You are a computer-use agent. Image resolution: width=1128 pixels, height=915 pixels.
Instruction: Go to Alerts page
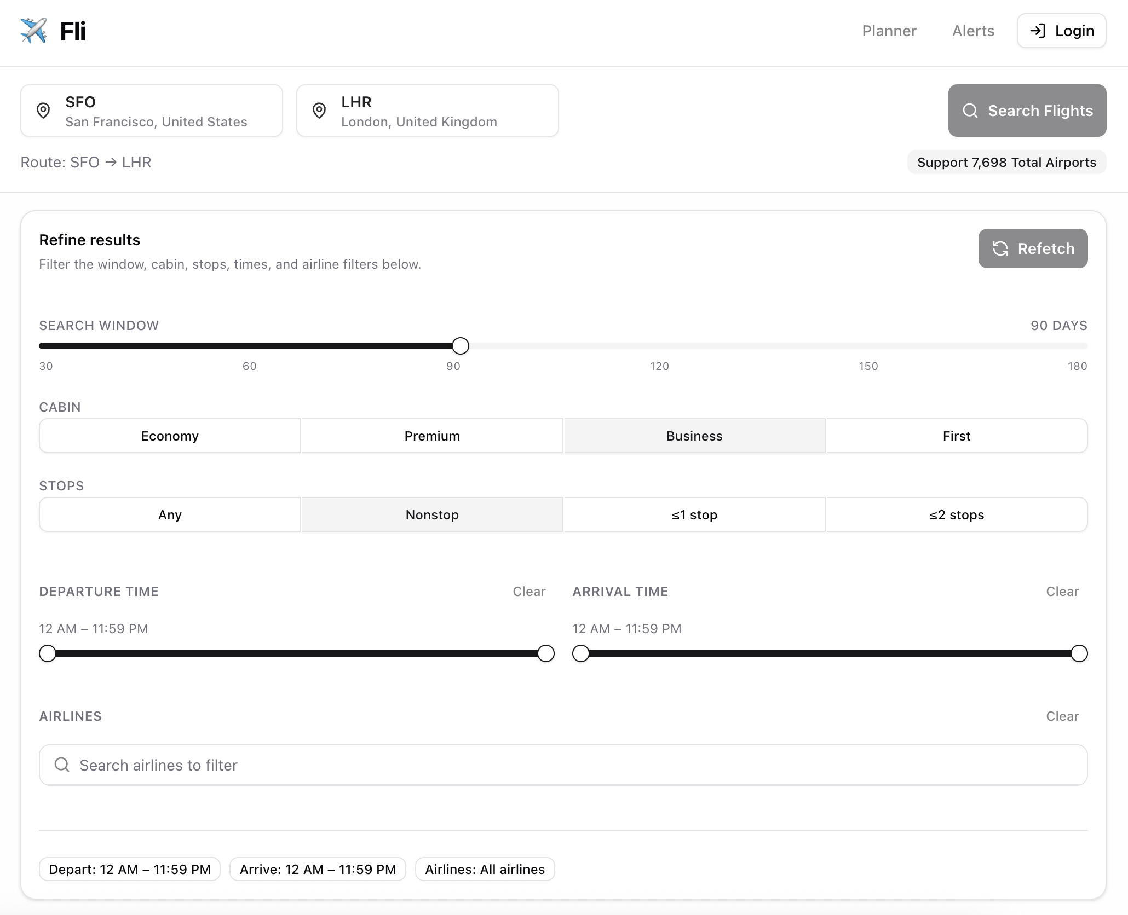tap(972, 31)
